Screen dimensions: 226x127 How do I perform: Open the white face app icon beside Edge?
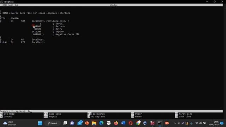pos(109,123)
